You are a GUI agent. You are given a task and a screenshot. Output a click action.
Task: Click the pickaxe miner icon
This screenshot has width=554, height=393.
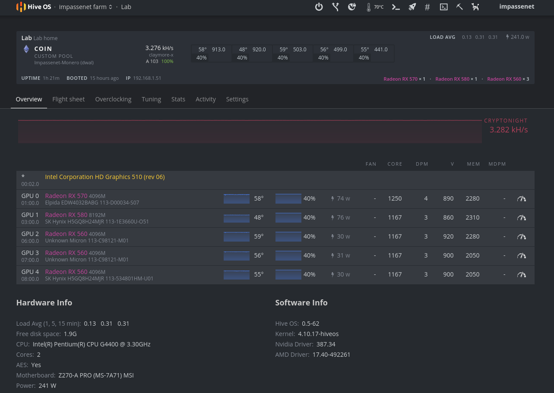tap(459, 7)
